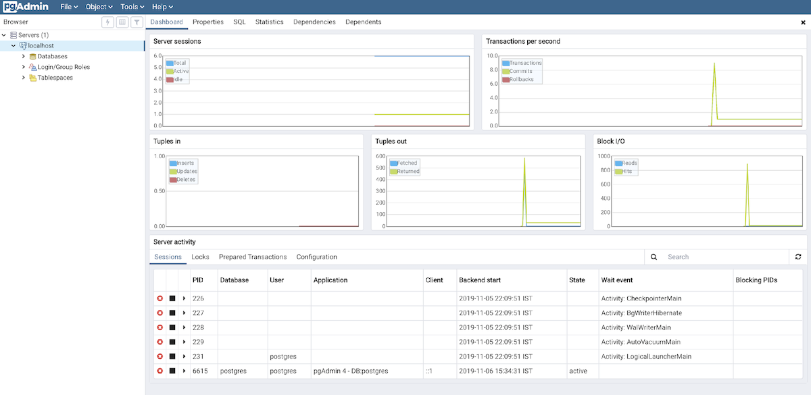Expand Login/Group Roles node
The width and height of the screenshot is (811, 395).
coord(23,67)
